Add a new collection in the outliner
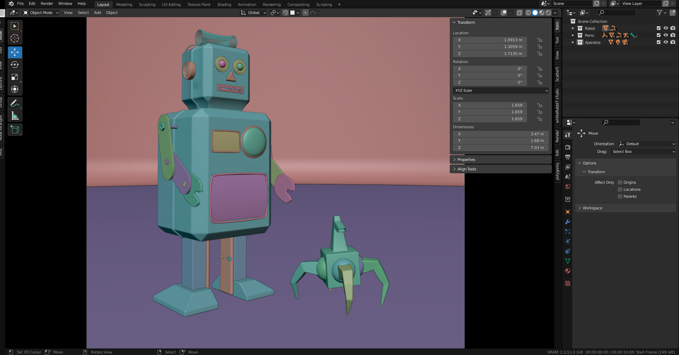This screenshot has height=355, width=679. [673, 13]
